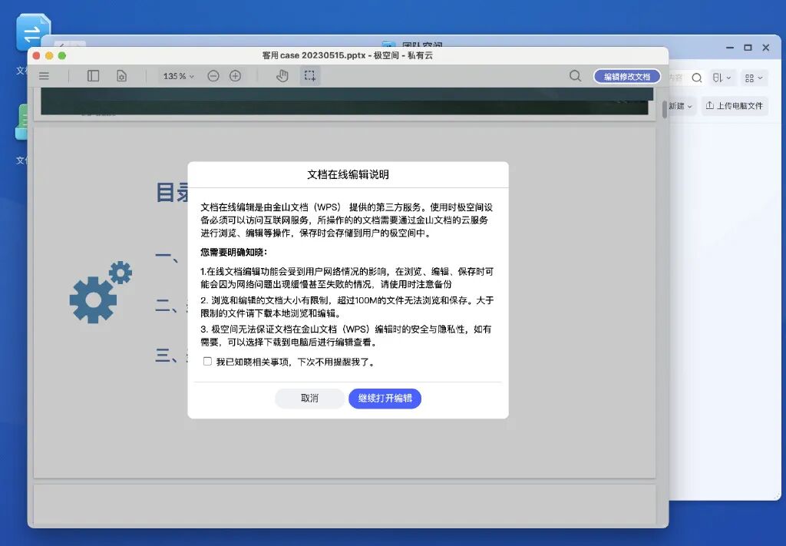Click the bold text 您需要明确知晓:

tap(233, 252)
